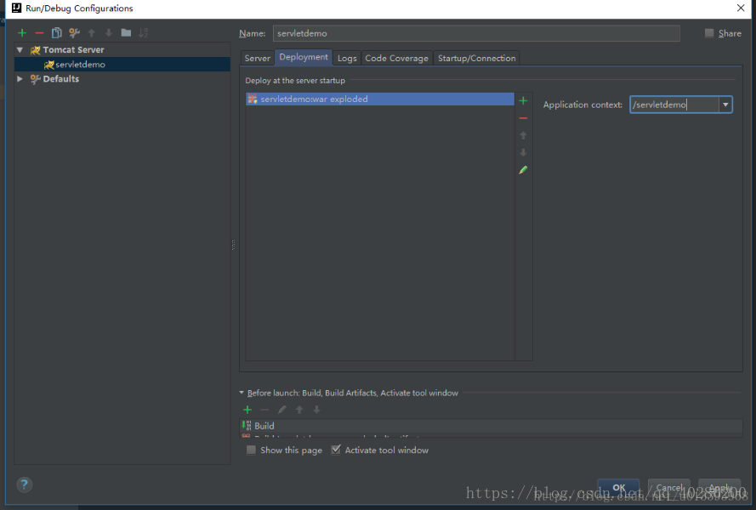Edit the selected artifact with the pencil icon
The height and width of the screenshot is (510, 756).
pos(523,170)
